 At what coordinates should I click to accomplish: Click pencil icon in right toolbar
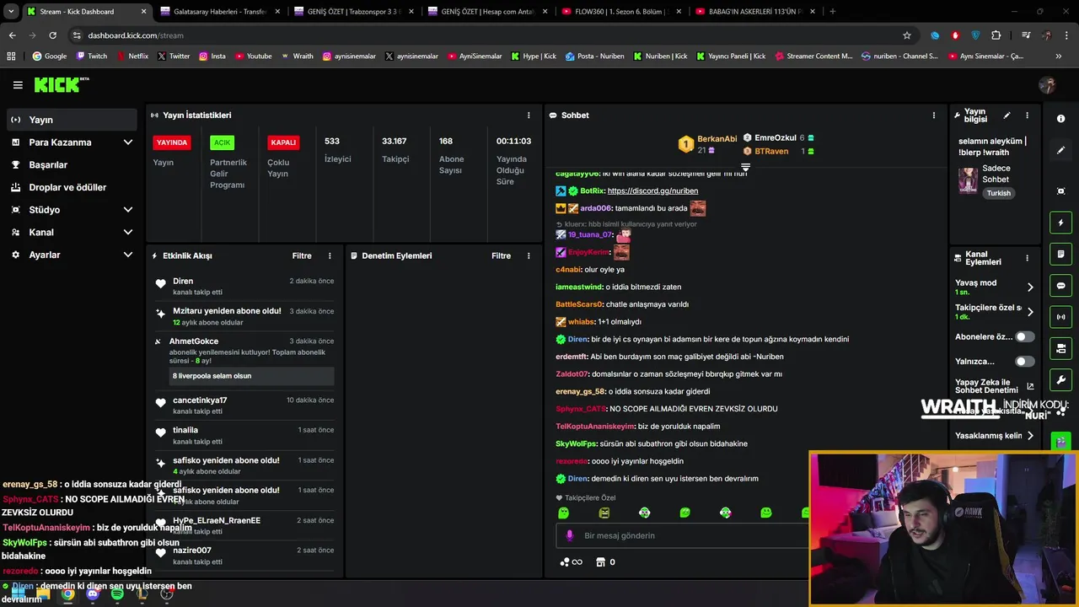coord(1060,150)
